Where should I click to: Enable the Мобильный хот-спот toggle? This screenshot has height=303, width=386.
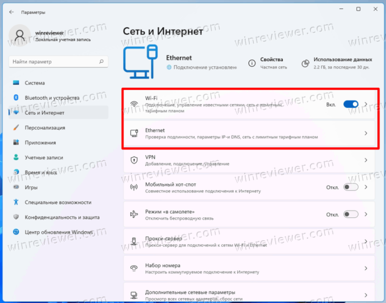click(350, 187)
